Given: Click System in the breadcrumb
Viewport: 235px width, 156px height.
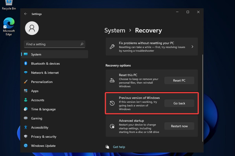Looking at the screenshot, I should pos(115,30).
